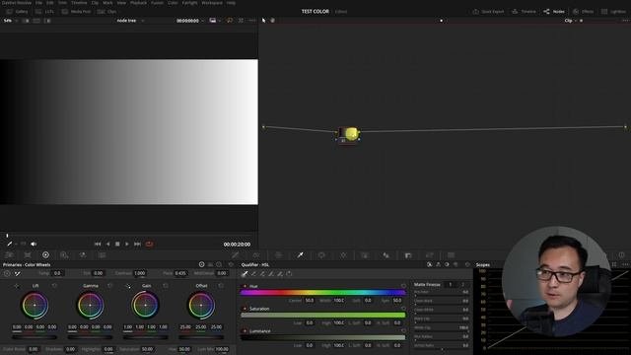Open the Key palette icon
The width and height of the screenshot is (631, 355).
[x=408, y=254]
